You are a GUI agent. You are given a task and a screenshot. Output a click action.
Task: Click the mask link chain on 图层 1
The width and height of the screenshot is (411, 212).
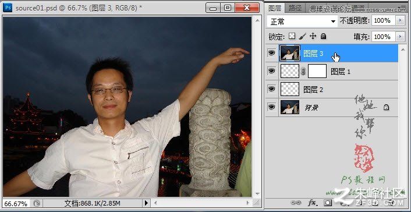pos(303,72)
